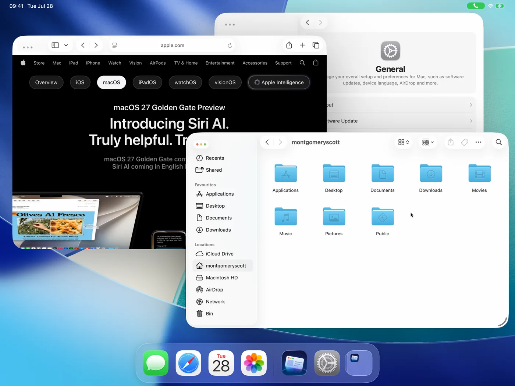Open Accessories nav item
This screenshot has width=515, height=386.
[255, 63]
